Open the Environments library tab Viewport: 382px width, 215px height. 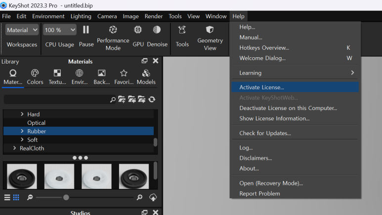click(x=79, y=77)
